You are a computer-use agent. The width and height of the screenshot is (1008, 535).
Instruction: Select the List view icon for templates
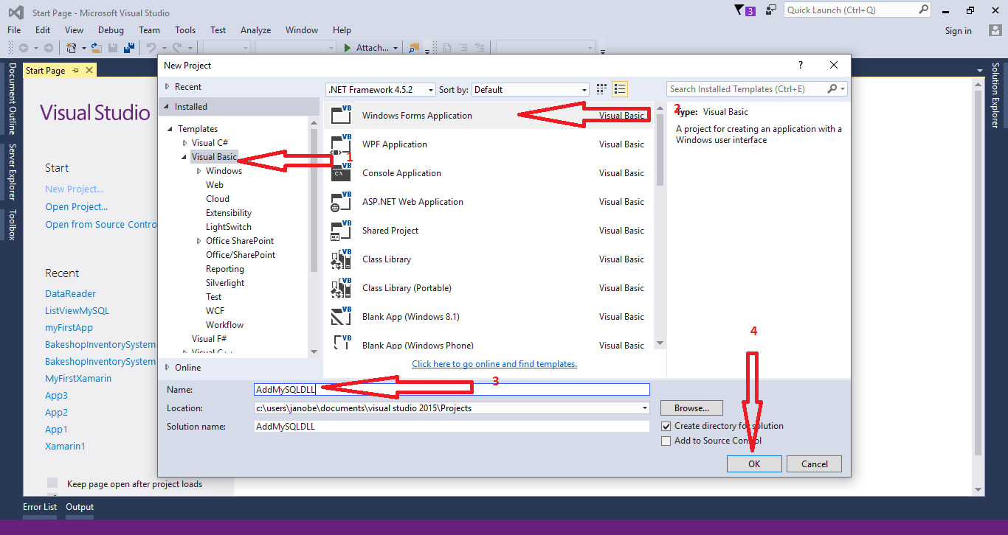pyautogui.click(x=620, y=88)
